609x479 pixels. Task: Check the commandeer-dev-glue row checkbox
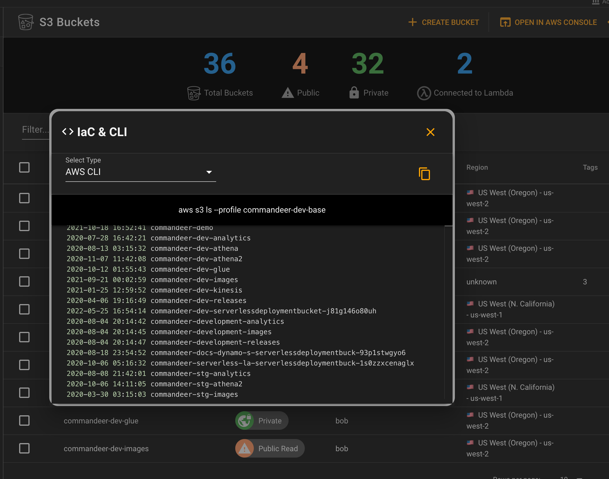coord(24,421)
